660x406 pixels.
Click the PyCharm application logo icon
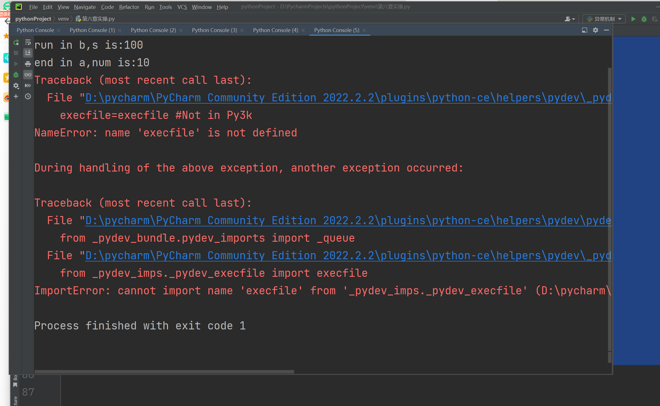tap(19, 6)
